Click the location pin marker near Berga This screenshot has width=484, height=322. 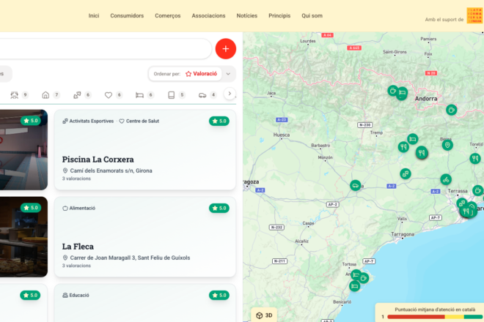click(447, 145)
